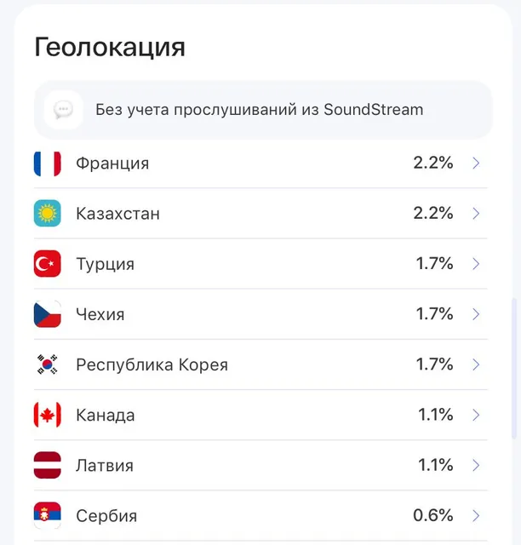Expand Сербия row chevron
Image resolution: width=521 pixels, height=545 pixels.
[x=476, y=515]
